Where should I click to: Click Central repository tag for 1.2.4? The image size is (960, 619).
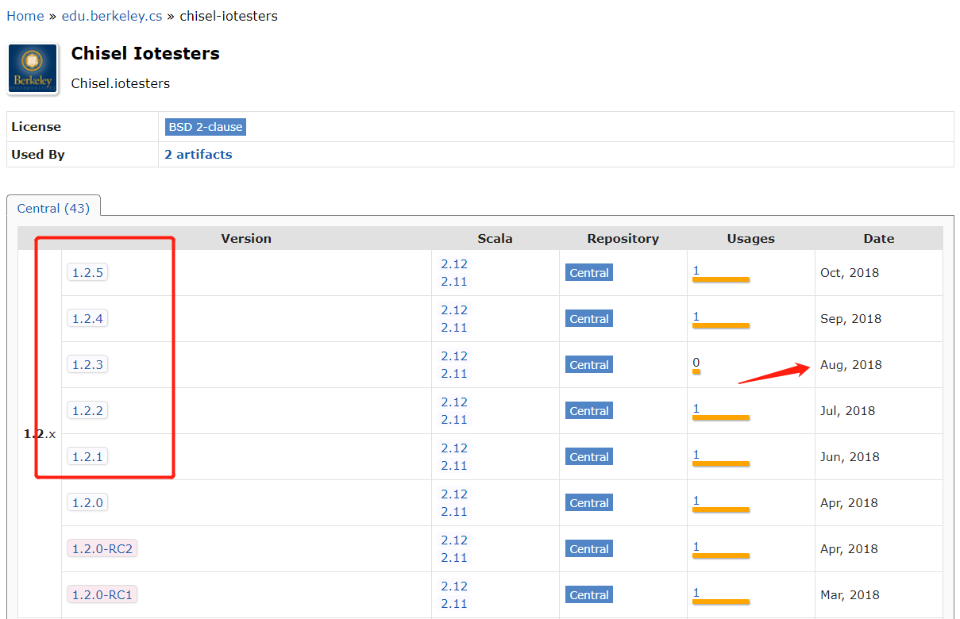(x=589, y=319)
